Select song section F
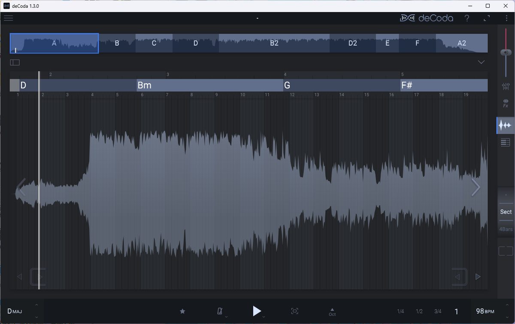Viewport: 515px width, 324px height. [418, 43]
